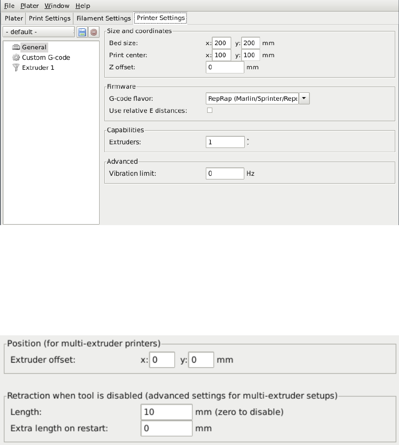
Task: Click the Custom G-code gear icon
Action: (x=16, y=57)
